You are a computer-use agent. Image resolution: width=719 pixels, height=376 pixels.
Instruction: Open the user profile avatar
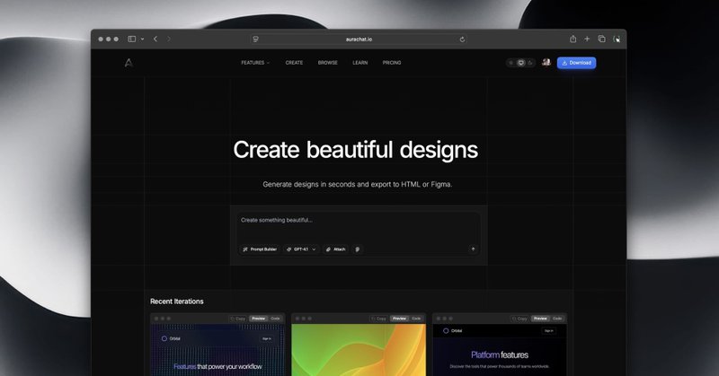(546, 62)
